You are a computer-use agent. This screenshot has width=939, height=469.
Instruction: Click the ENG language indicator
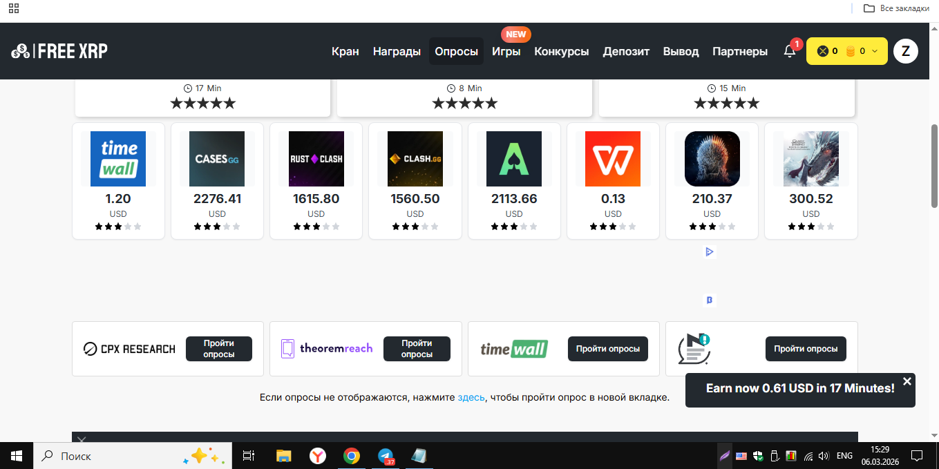click(844, 456)
